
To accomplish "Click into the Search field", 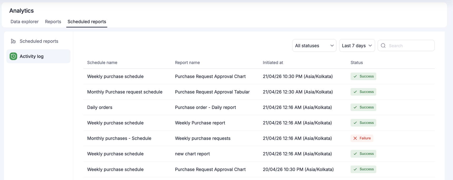I will (410, 46).
